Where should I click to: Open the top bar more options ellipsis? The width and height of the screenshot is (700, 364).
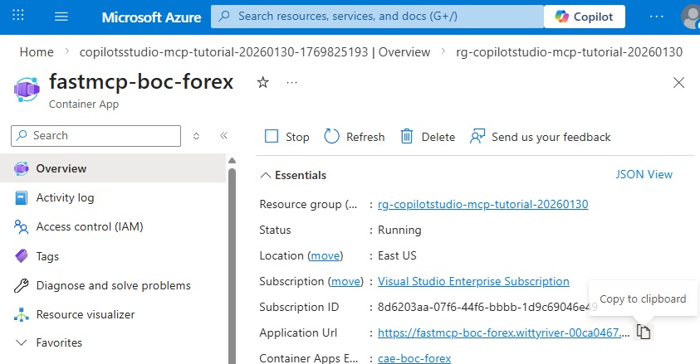[657, 17]
